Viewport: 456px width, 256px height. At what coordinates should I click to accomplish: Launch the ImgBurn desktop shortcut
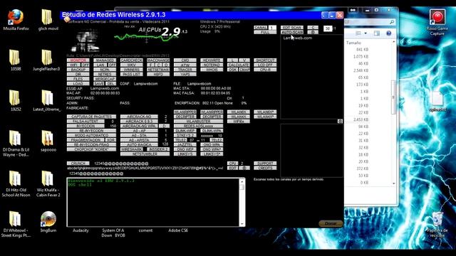[48, 222]
